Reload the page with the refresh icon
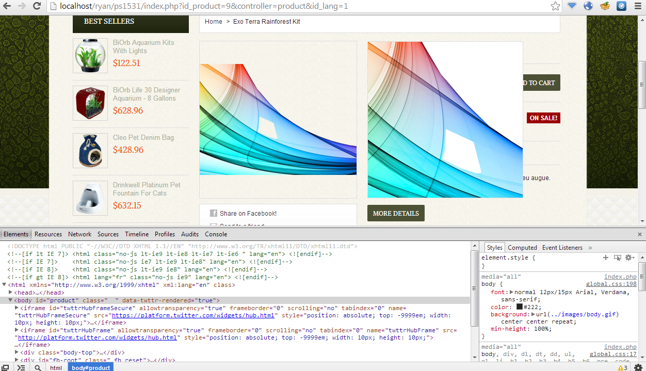 coord(37,6)
